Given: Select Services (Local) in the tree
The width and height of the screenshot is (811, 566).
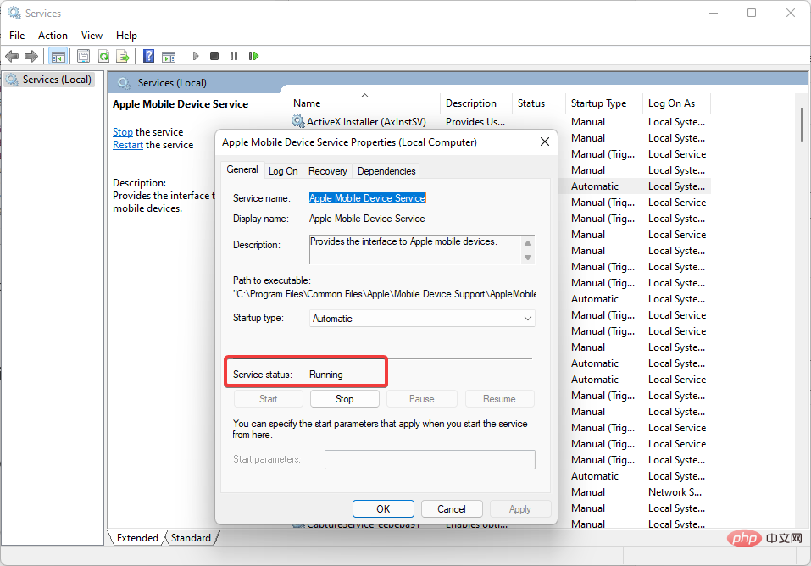Looking at the screenshot, I should (57, 80).
